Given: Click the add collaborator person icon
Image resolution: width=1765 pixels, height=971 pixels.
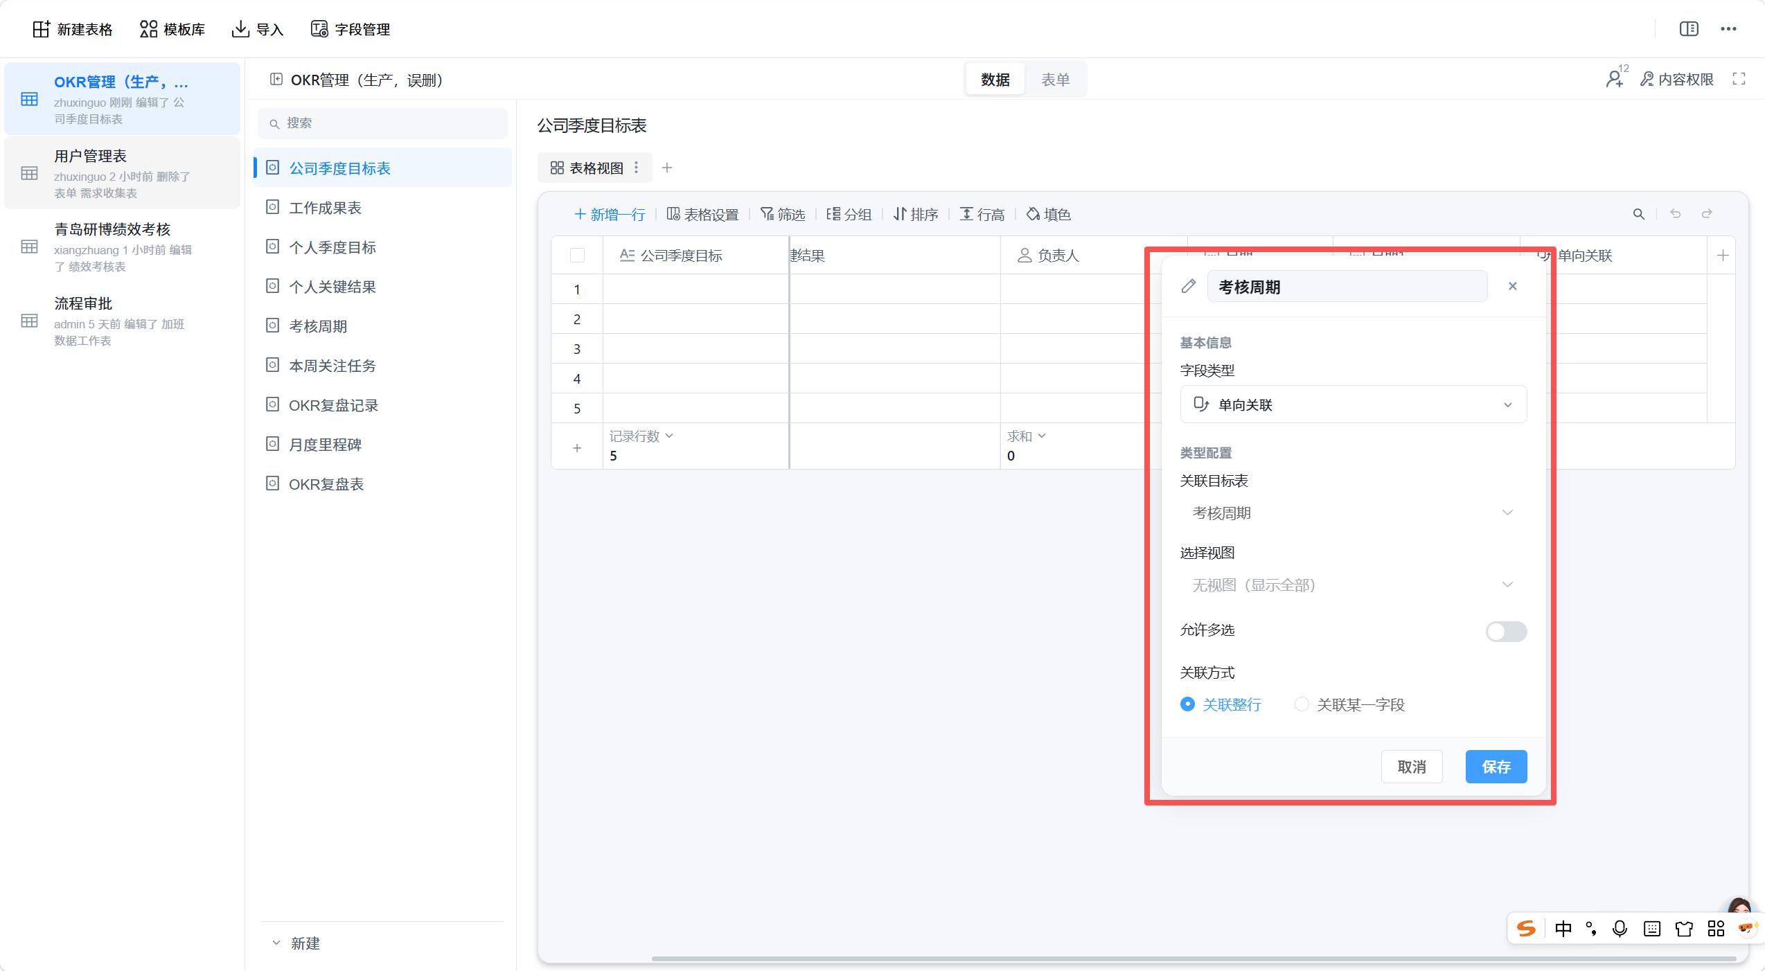Looking at the screenshot, I should pos(1615,80).
